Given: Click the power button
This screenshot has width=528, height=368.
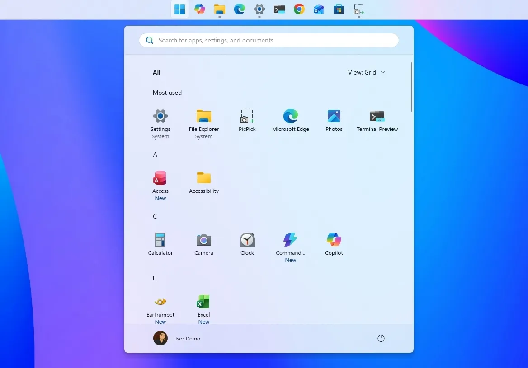Looking at the screenshot, I should [x=381, y=338].
